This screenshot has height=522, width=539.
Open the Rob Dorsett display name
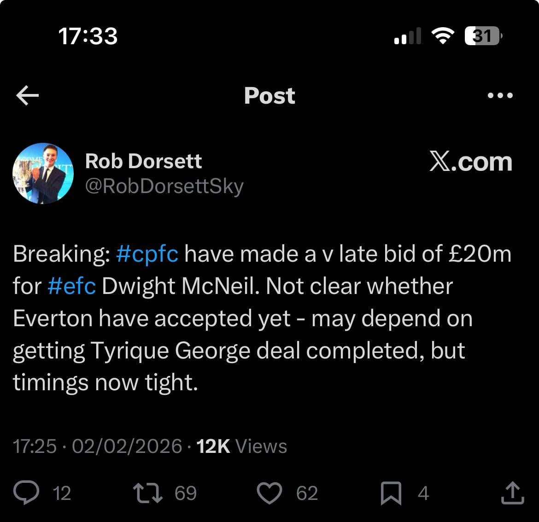143,161
